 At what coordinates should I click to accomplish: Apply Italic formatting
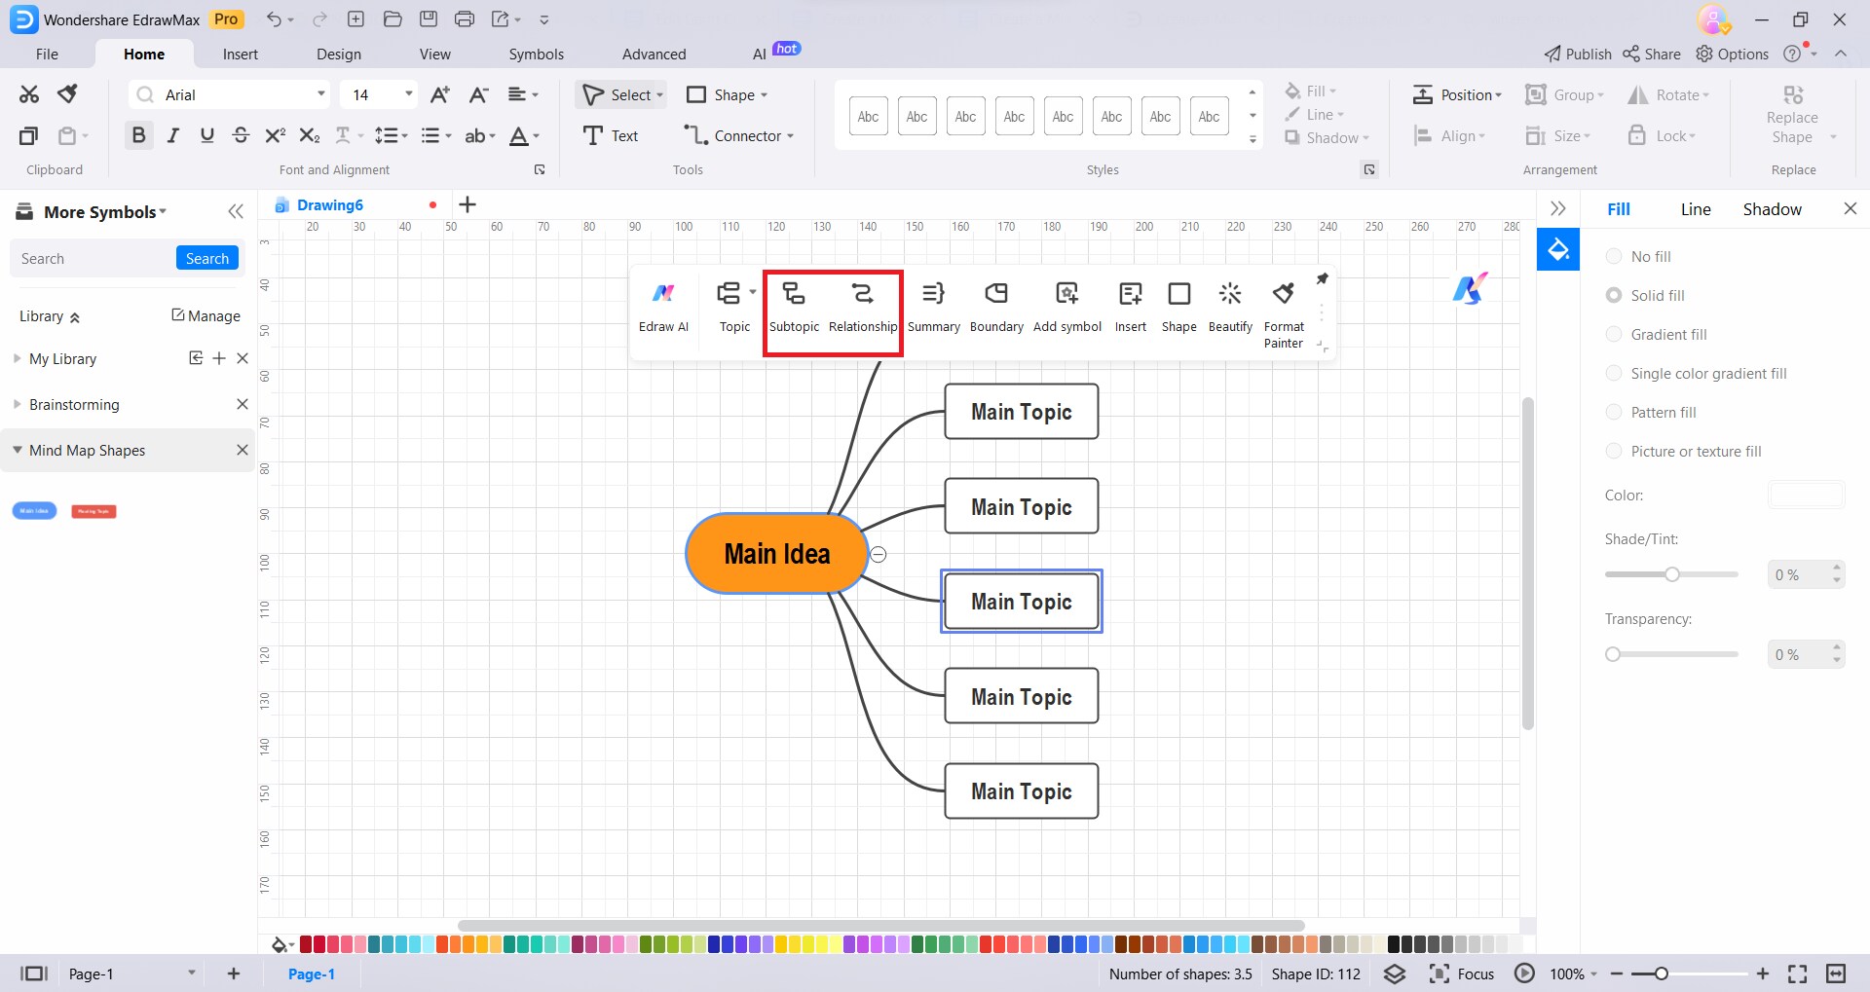point(173,135)
